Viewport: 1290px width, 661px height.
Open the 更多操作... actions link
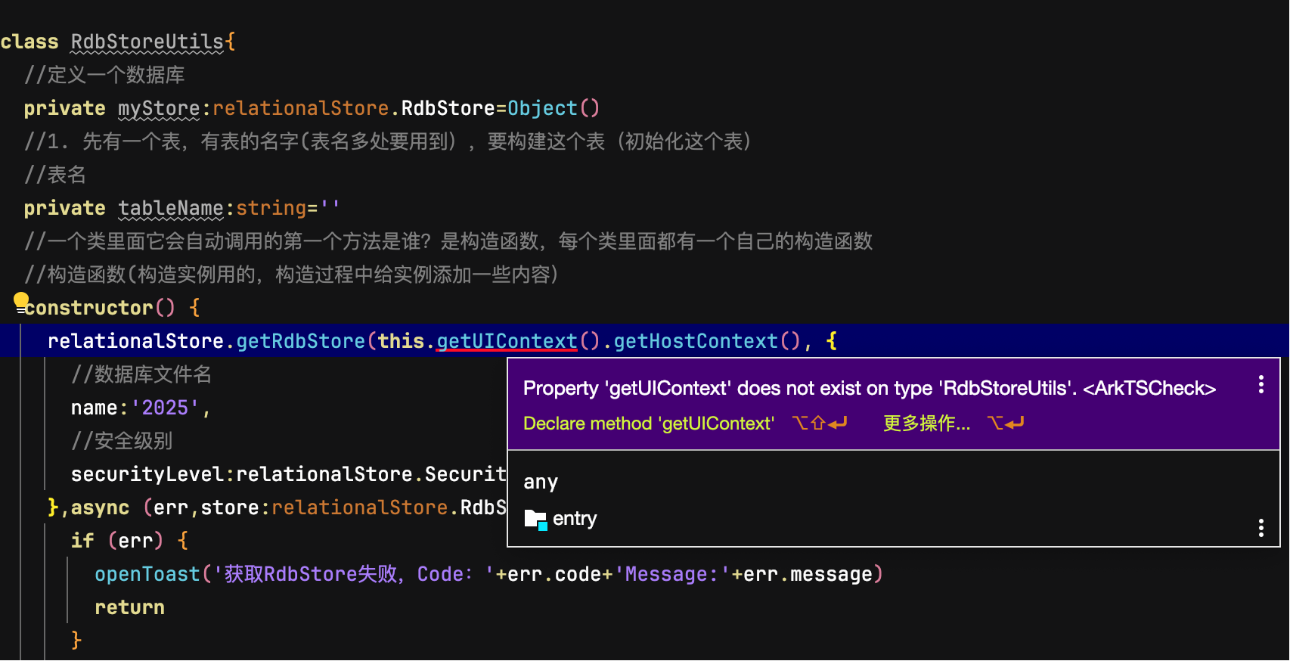[x=926, y=424]
